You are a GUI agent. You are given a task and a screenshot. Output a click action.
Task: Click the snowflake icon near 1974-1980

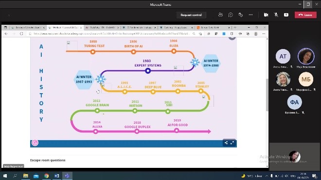pos(195,62)
